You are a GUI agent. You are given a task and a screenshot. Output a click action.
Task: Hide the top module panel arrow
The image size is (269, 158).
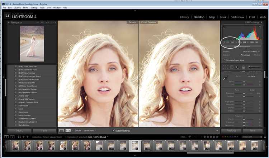(135, 11)
